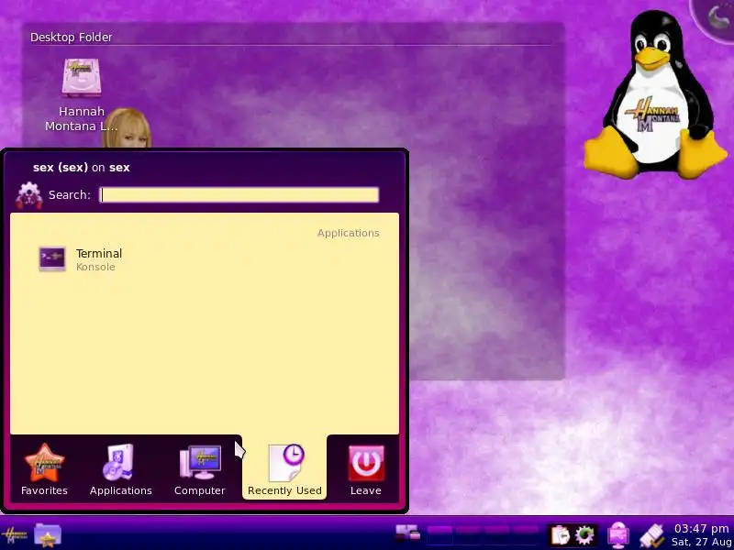734x550 pixels.
Task: Open the Klipper clipboard tray icon
Action: coord(559,535)
